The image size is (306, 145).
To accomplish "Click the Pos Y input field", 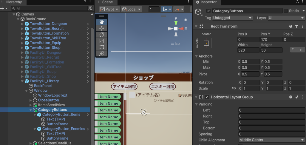I will click(x=271, y=39).
